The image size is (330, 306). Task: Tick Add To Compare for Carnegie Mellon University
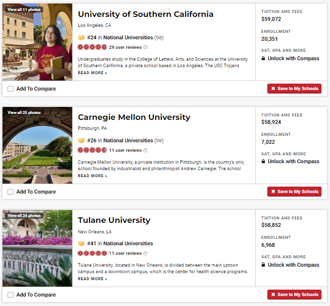11,192
